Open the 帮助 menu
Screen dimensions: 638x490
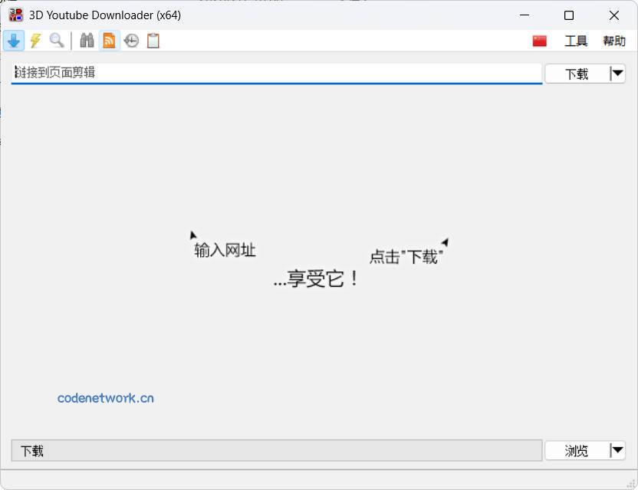click(x=613, y=41)
